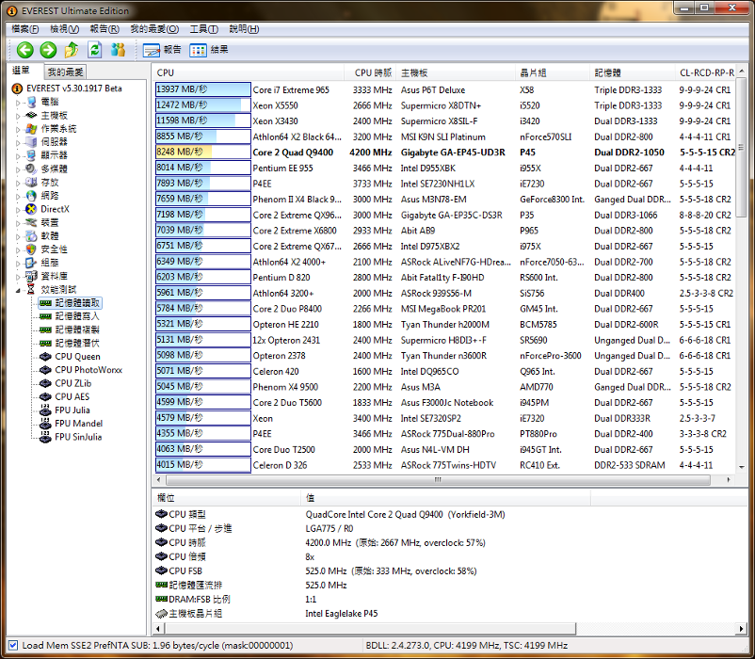Viewport: 755px width, 659px height.
Task: Select the FPU Julia benchmark
Action: (72, 410)
